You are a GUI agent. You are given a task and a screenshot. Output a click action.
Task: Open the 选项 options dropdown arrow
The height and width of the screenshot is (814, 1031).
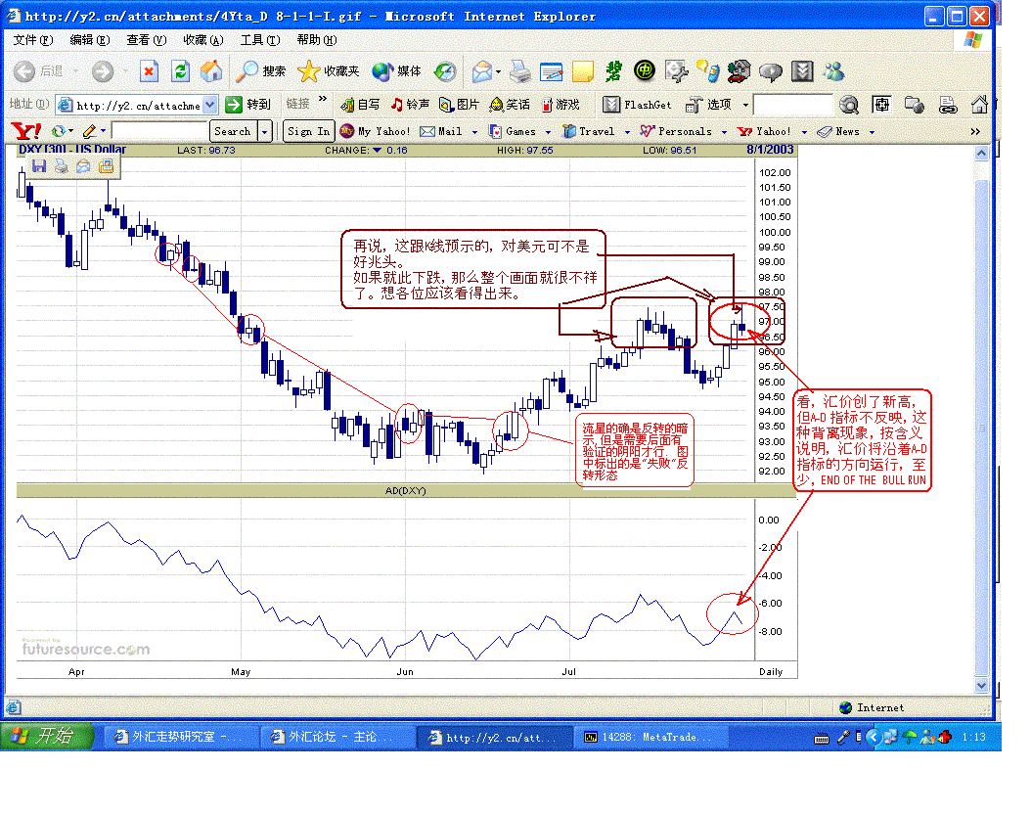click(745, 105)
